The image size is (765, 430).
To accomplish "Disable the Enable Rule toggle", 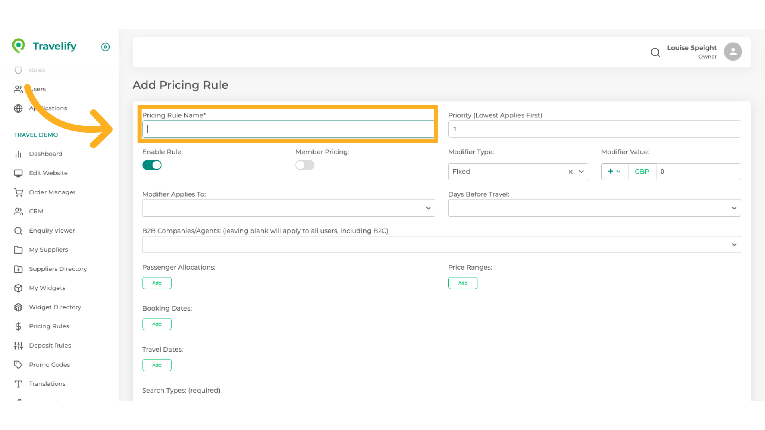I will click(x=152, y=165).
